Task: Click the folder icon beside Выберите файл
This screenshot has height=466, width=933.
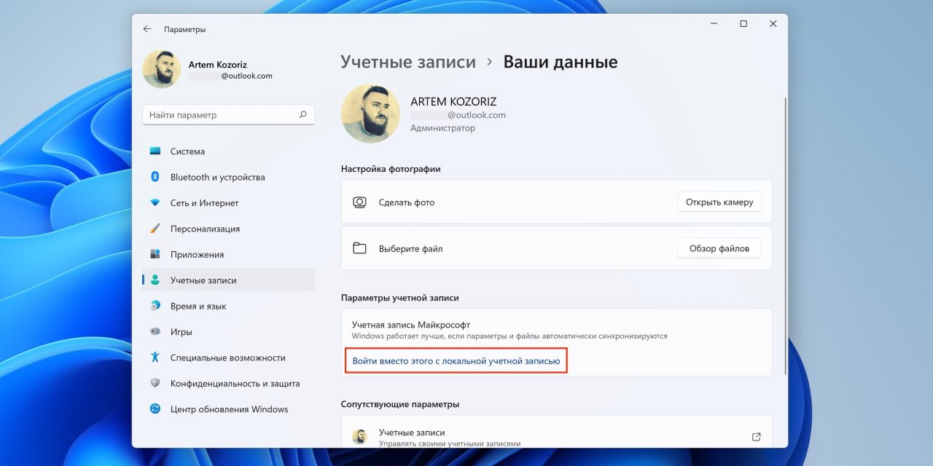Action: (x=359, y=248)
